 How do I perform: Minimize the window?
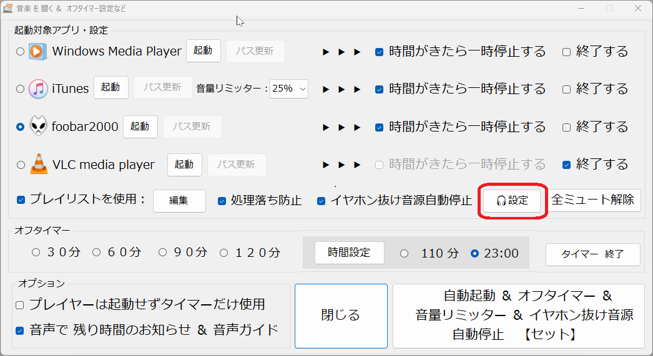581,8
